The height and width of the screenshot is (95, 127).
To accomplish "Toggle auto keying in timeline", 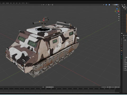I will click(43, 87).
